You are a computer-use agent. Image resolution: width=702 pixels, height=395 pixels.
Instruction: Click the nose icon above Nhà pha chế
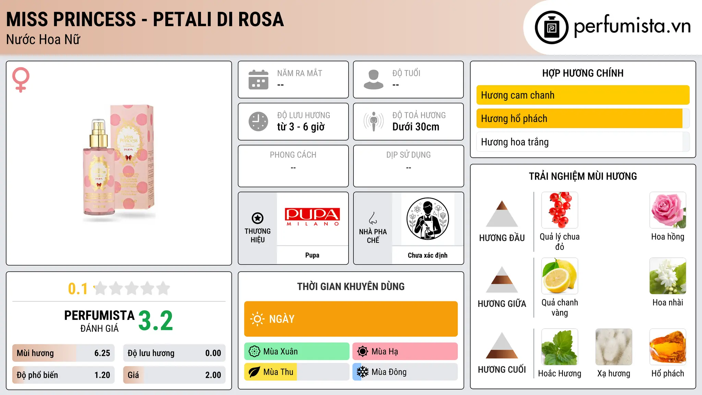[373, 218]
